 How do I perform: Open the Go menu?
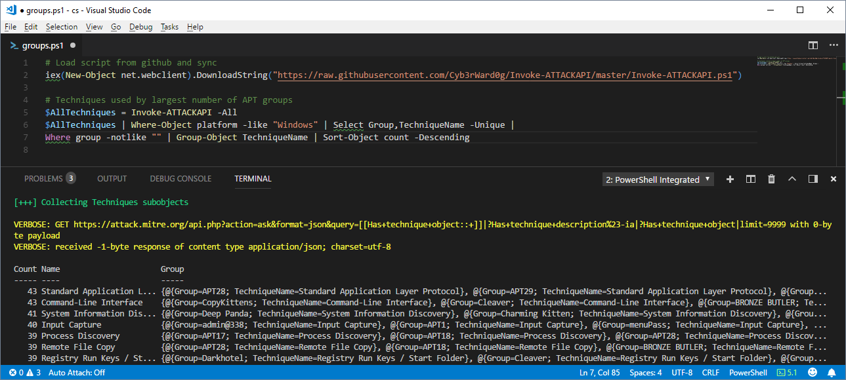point(116,27)
